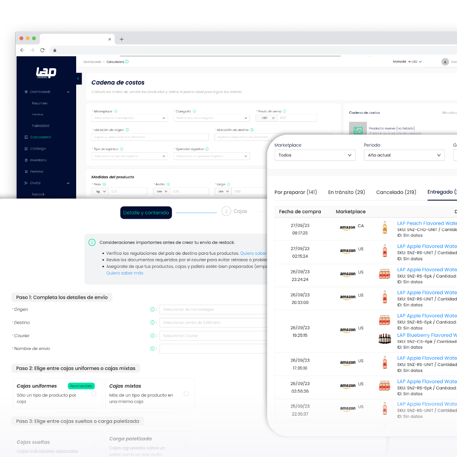Open the Moneda USD currency dropdown
The height and width of the screenshot is (457, 457).
click(x=415, y=61)
